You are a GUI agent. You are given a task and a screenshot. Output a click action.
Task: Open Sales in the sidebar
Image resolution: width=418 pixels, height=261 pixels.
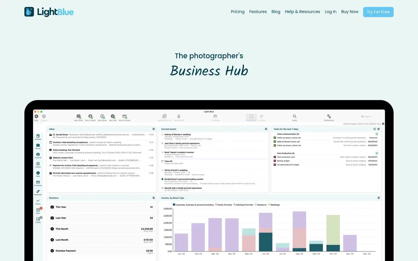pos(38,174)
